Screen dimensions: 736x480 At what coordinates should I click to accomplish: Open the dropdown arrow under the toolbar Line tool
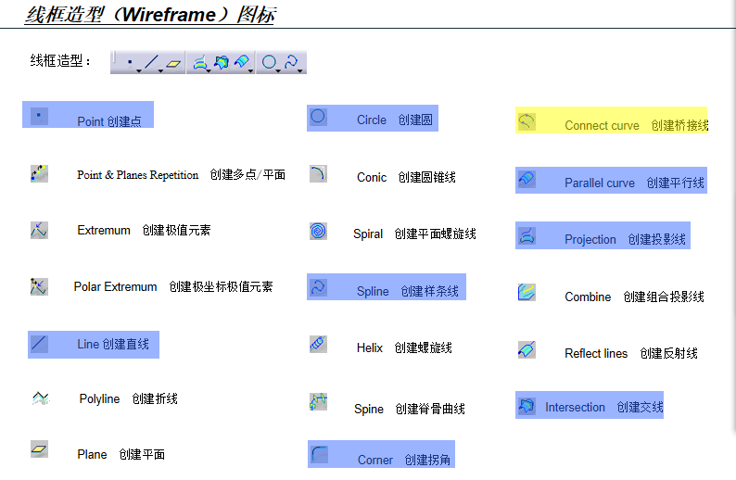(160, 70)
